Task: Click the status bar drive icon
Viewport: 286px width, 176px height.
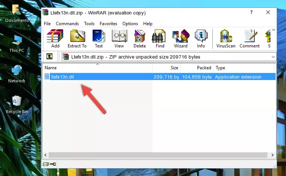Action: (46, 164)
